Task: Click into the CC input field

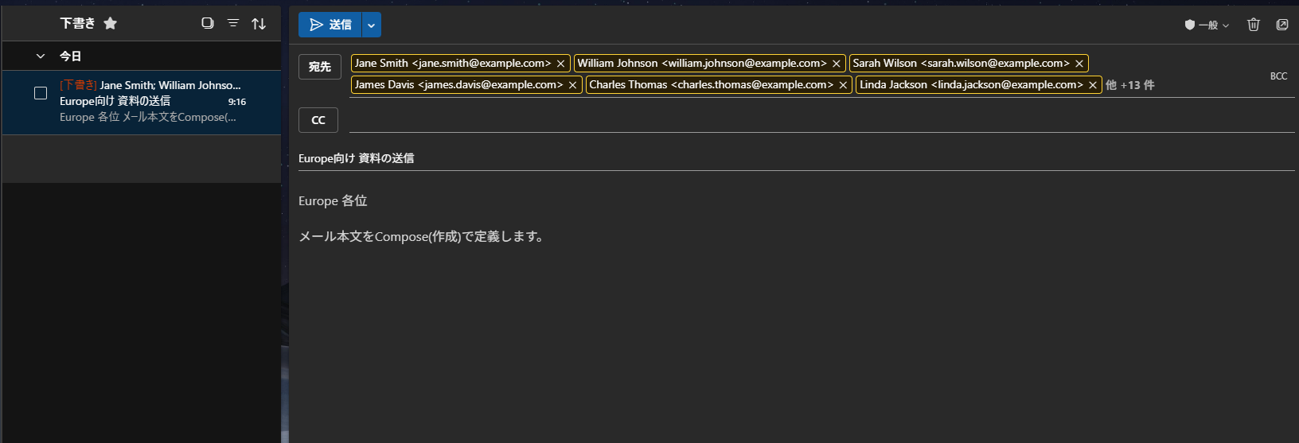Action: pyautogui.click(x=821, y=120)
